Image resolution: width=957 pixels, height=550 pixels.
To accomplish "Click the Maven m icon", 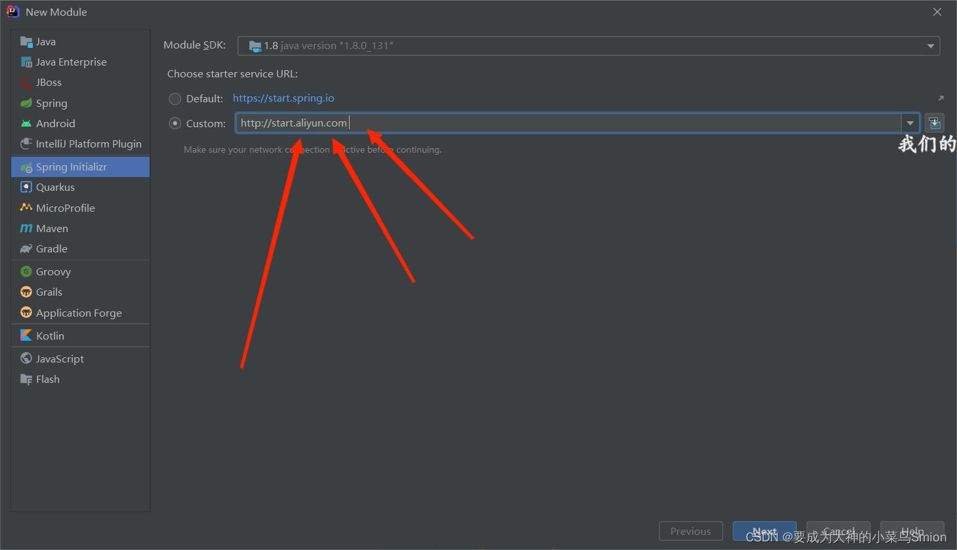I will tap(26, 228).
